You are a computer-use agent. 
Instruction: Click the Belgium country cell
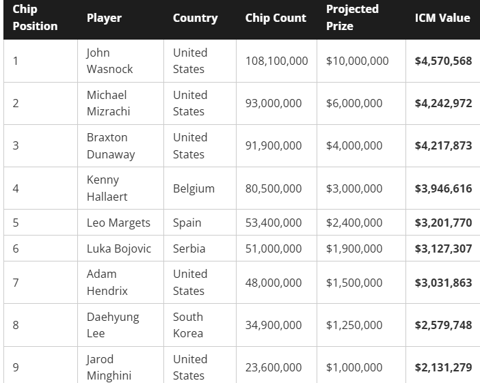pos(194,188)
